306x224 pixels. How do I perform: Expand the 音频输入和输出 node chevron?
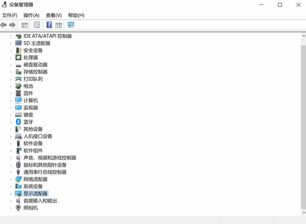(x=11, y=201)
